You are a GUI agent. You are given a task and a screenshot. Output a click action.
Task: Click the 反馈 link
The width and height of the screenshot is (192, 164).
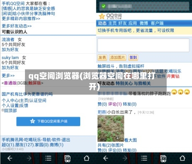point(24,105)
